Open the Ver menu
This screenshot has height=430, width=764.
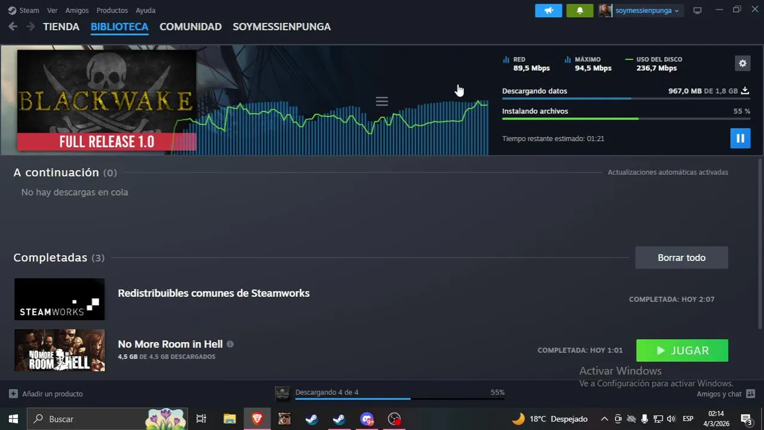[52, 10]
